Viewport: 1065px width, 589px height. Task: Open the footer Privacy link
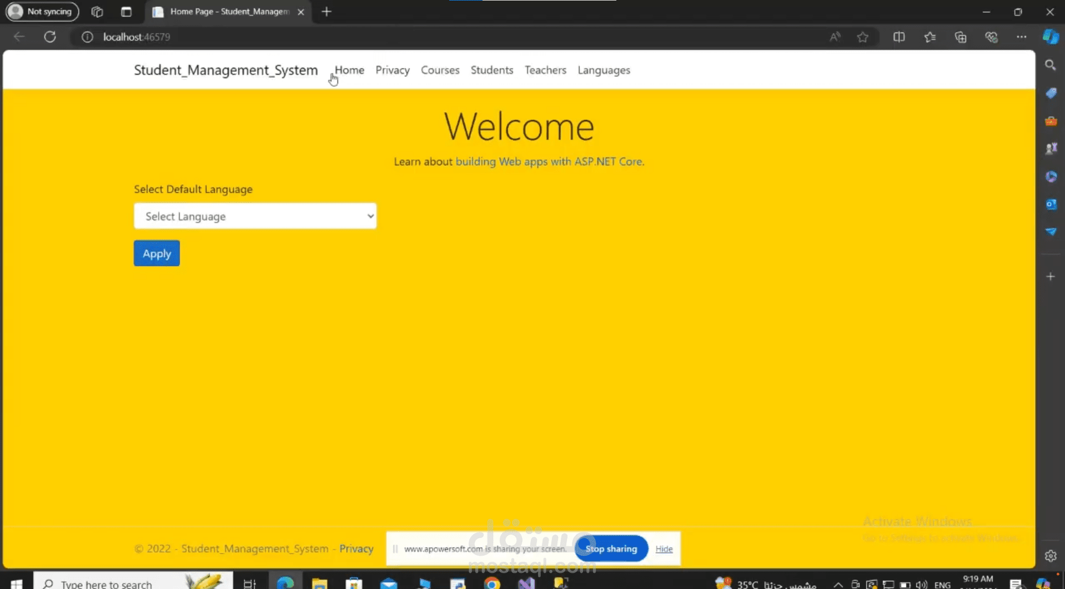point(356,549)
